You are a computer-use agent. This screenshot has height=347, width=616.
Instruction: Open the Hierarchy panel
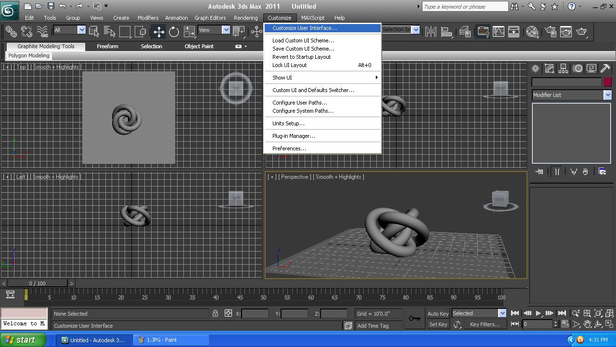tap(564, 68)
